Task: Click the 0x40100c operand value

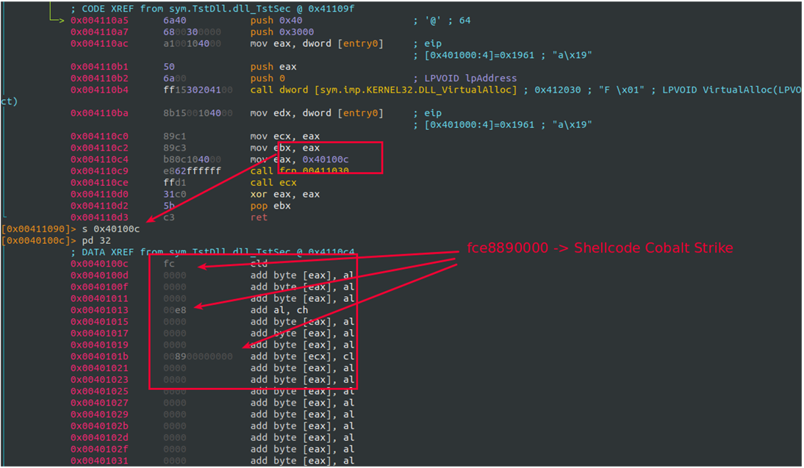Action: (325, 159)
